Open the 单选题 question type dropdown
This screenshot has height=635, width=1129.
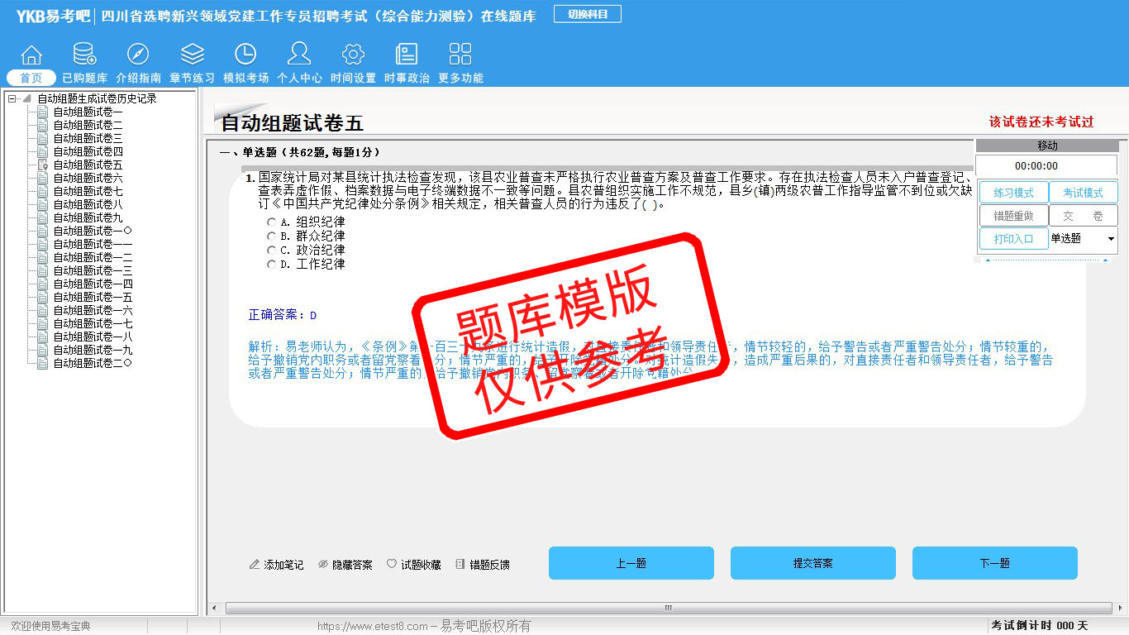1110,239
